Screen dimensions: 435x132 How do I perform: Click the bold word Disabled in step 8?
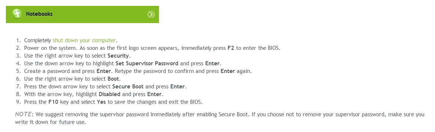[x=110, y=94]
